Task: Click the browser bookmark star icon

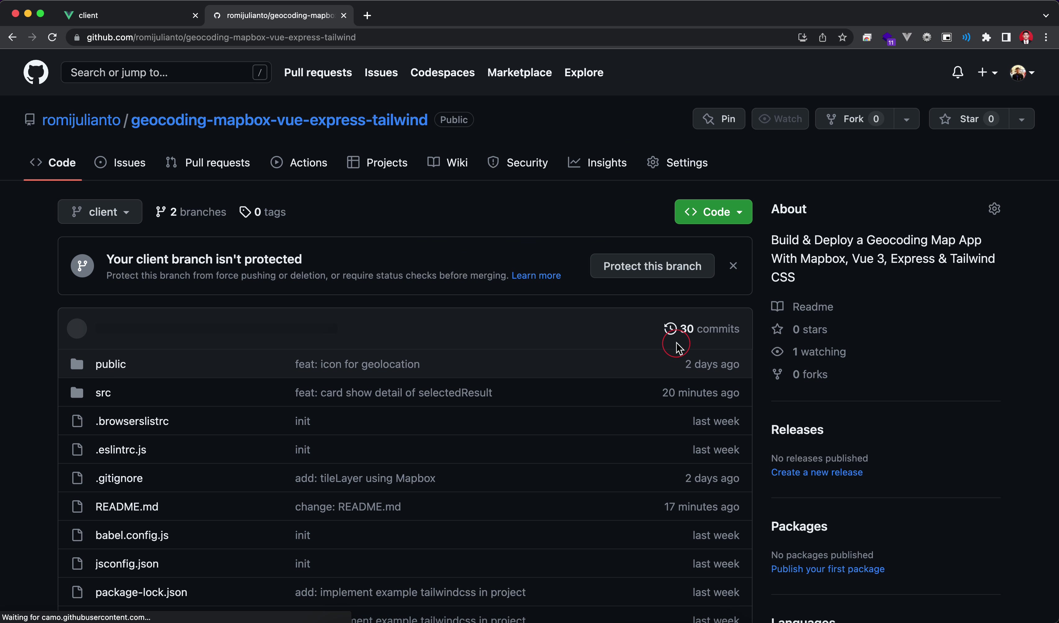Action: (842, 38)
